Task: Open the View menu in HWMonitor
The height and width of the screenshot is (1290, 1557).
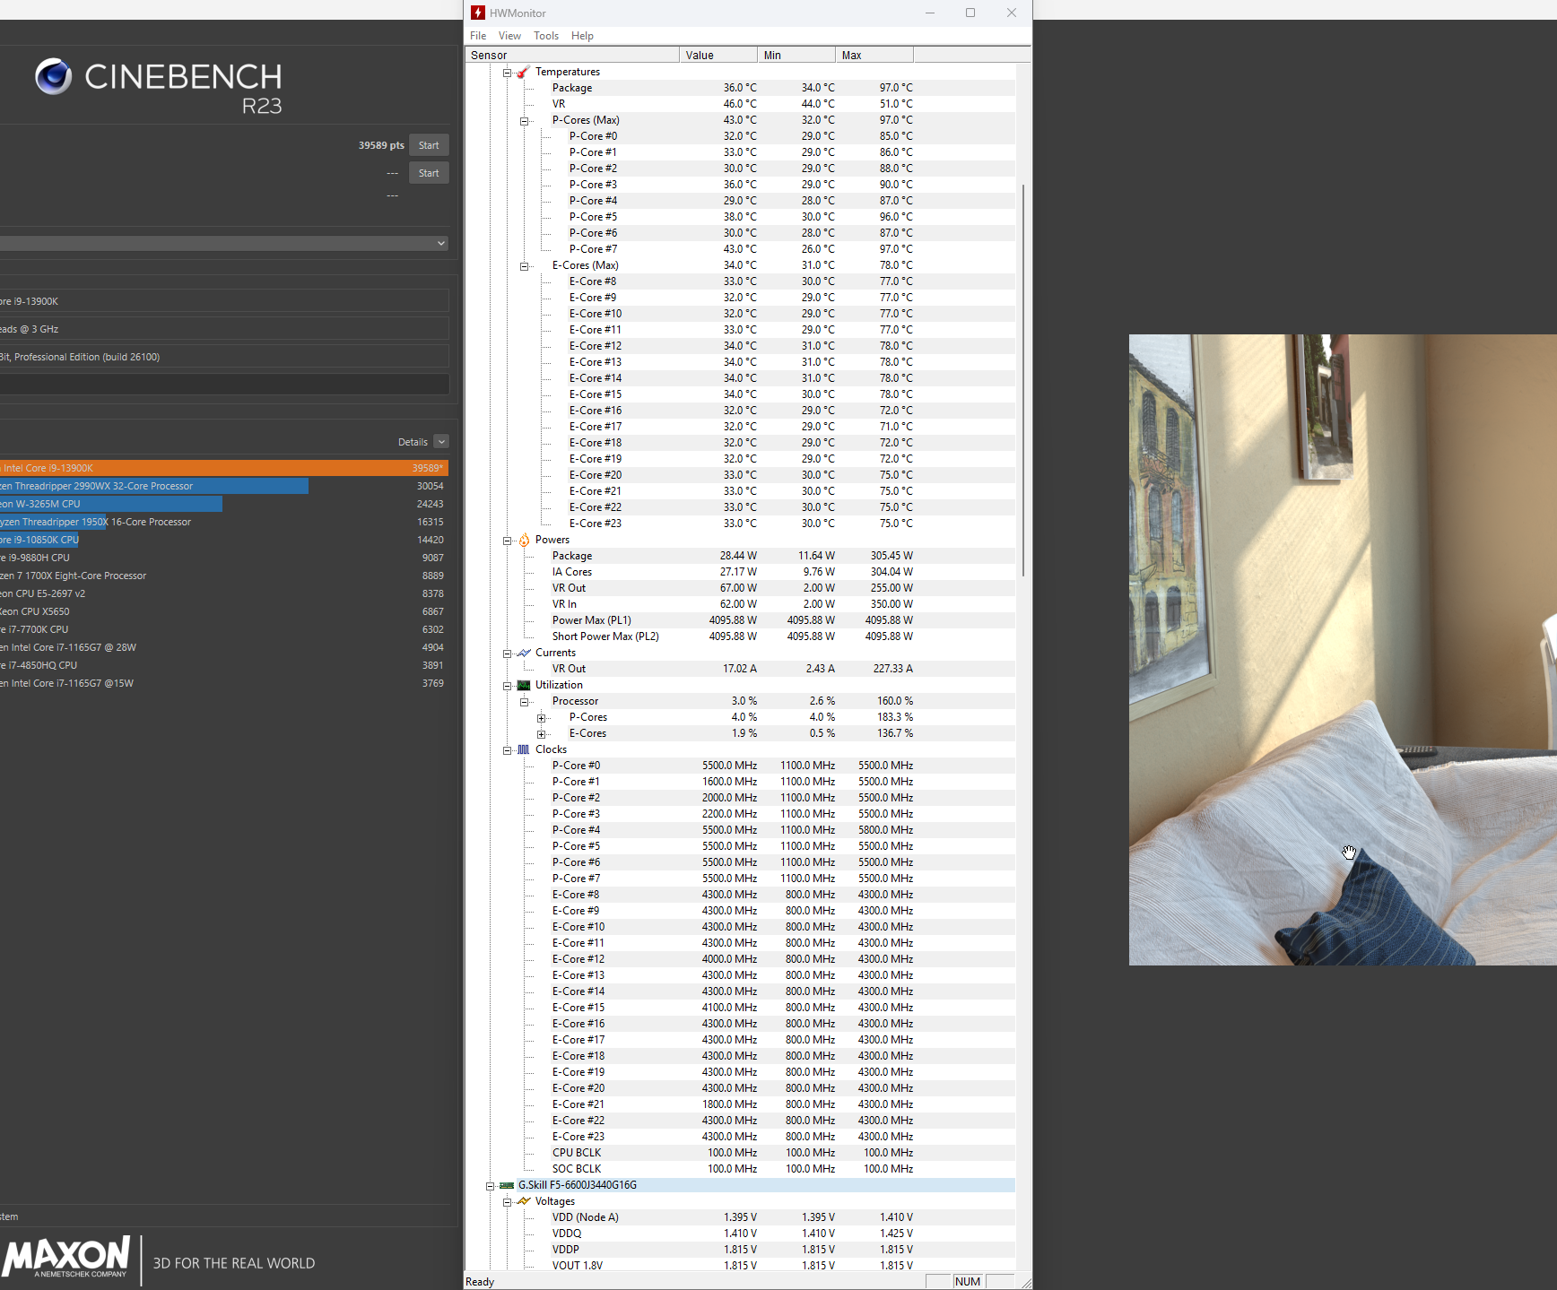Action: click(509, 36)
